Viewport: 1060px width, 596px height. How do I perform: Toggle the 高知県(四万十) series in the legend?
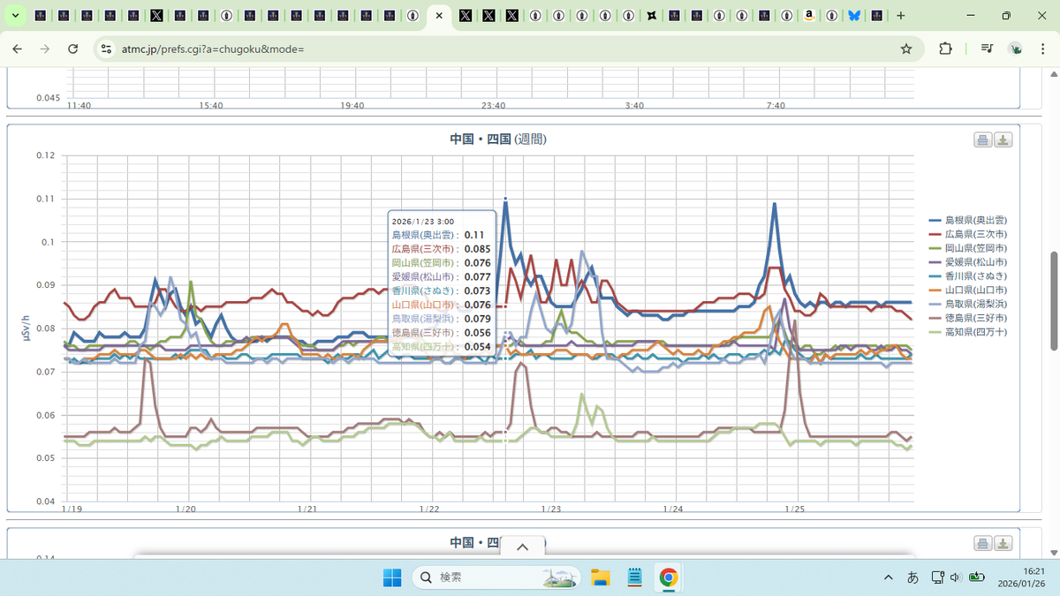coord(968,332)
